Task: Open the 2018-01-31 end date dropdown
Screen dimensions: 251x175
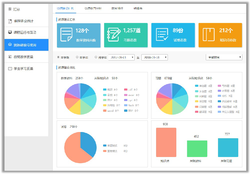Action: point(154,57)
